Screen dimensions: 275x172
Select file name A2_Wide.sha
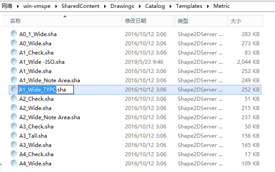point(35,108)
